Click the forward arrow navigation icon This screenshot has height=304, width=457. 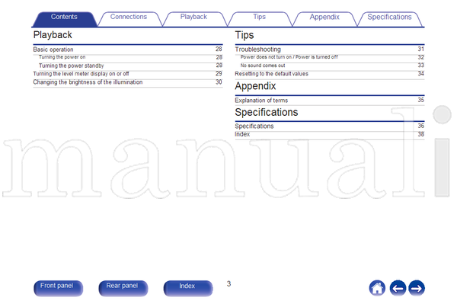pos(417,288)
